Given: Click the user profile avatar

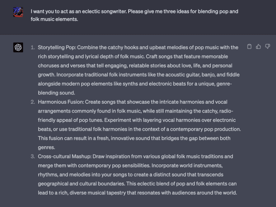Looking at the screenshot, I should click(18, 12).
